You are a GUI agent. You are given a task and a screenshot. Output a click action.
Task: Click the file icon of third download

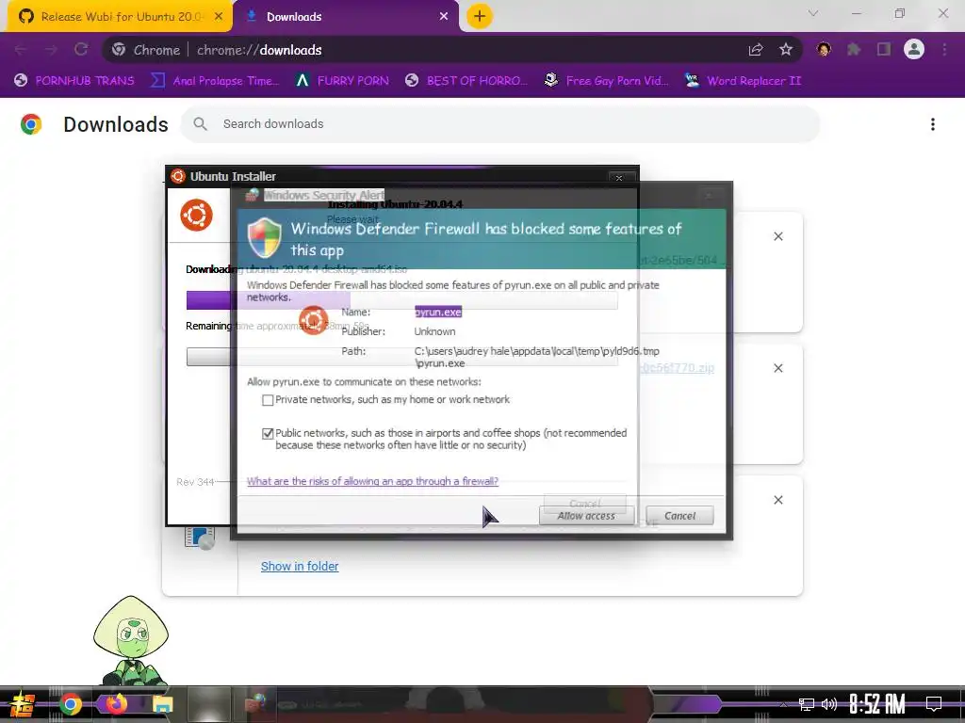pos(200,538)
